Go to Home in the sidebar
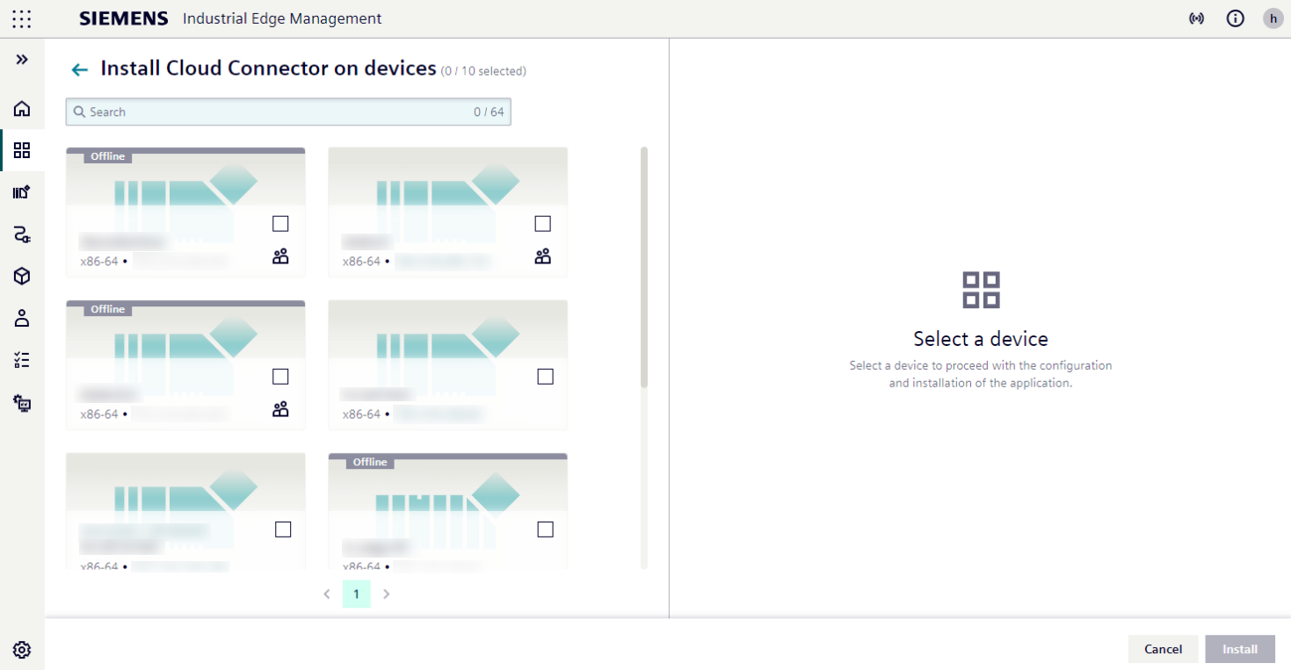1291x670 pixels. click(22, 109)
